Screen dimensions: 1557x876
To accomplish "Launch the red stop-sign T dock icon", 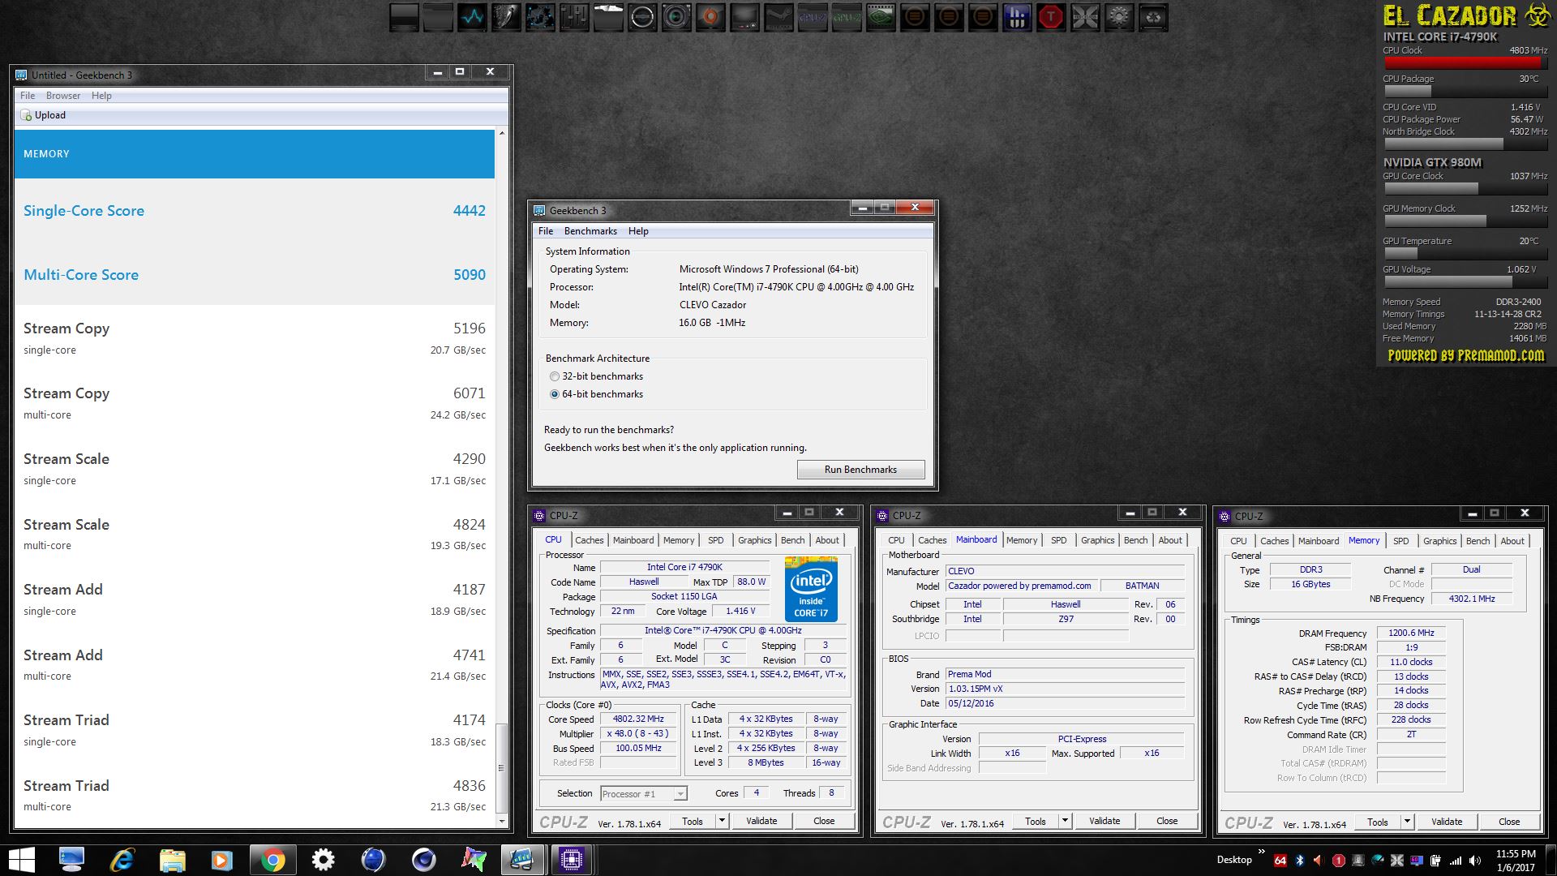I will 1051,17.
